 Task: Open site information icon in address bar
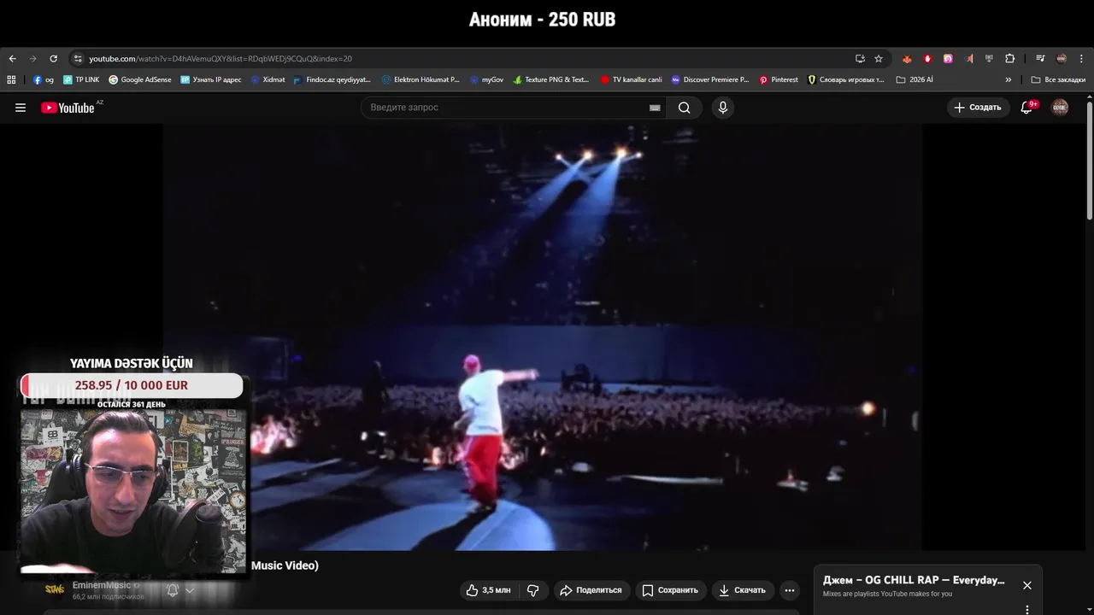78,59
